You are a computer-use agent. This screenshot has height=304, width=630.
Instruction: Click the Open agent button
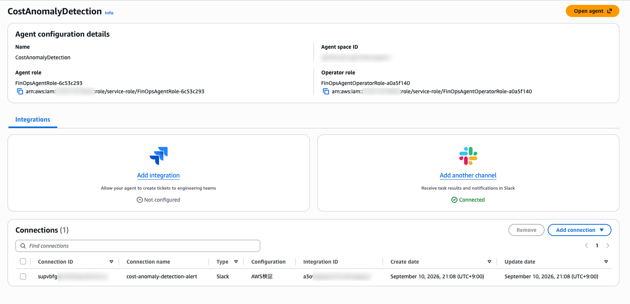pyautogui.click(x=592, y=11)
